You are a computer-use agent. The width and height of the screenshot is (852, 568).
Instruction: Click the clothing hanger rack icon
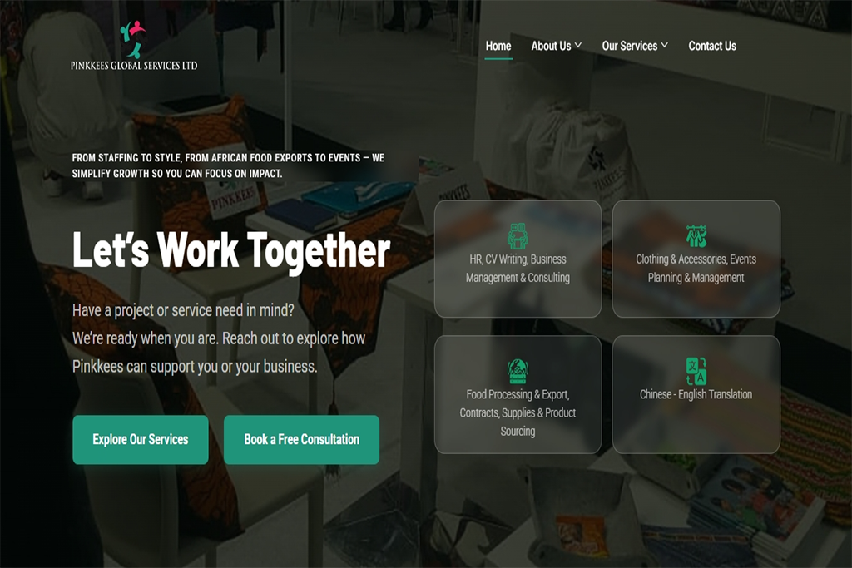tap(696, 235)
